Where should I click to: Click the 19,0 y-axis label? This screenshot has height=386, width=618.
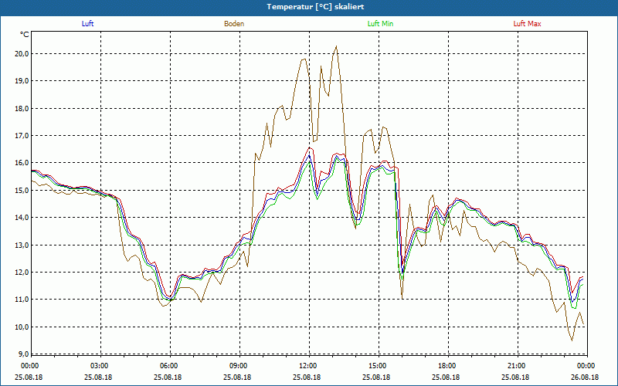click(22, 81)
